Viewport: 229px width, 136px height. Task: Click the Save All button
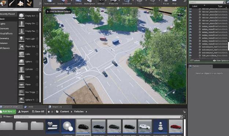pos(38,112)
